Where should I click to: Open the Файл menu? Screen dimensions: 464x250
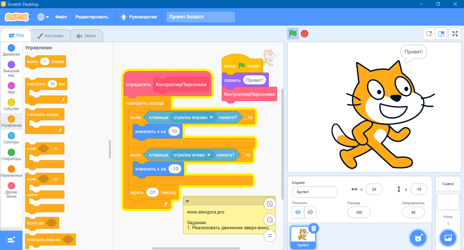click(61, 17)
